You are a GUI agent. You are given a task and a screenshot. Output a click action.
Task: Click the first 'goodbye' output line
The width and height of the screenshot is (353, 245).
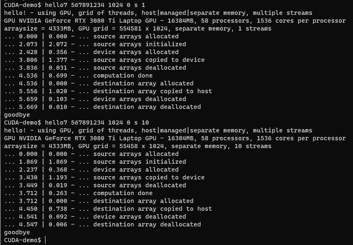pos(17,115)
